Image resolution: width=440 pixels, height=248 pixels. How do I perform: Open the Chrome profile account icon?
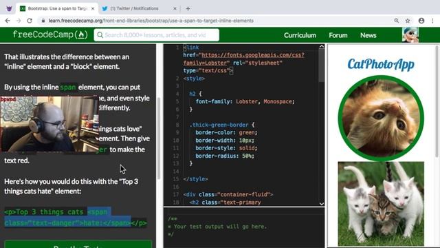[x=421, y=21]
